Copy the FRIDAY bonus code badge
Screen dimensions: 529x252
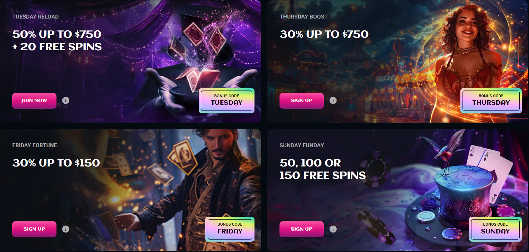pos(230,229)
